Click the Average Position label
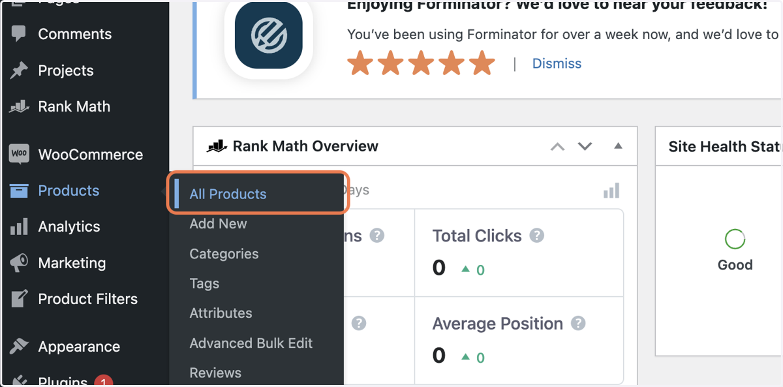The image size is (783, 387). [498, 323]
